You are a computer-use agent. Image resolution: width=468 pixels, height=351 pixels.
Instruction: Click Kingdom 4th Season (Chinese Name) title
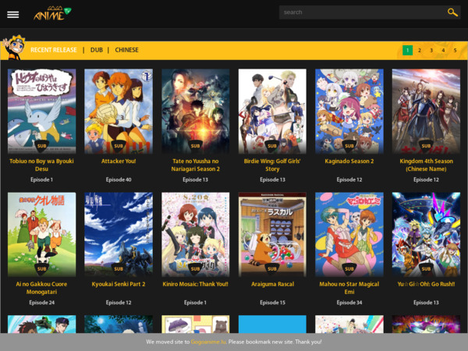pyautogui.click(x=426, y=165)
